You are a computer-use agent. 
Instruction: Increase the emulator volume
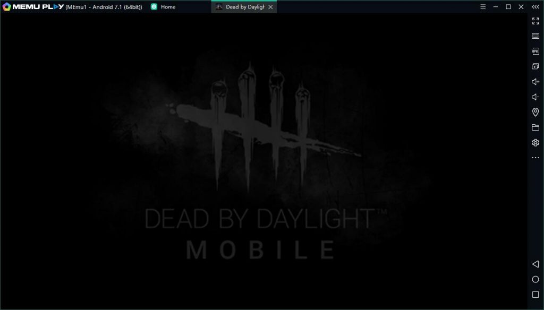tap(535, 82)
